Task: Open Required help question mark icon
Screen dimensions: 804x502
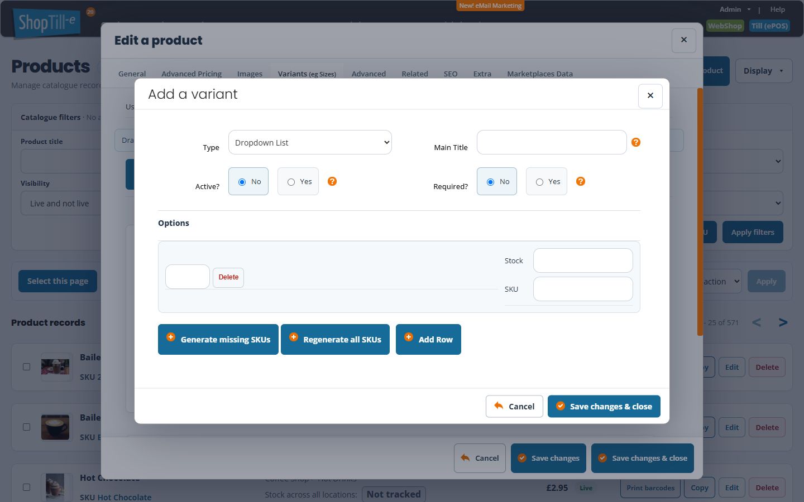Action: tap(581, 181)
